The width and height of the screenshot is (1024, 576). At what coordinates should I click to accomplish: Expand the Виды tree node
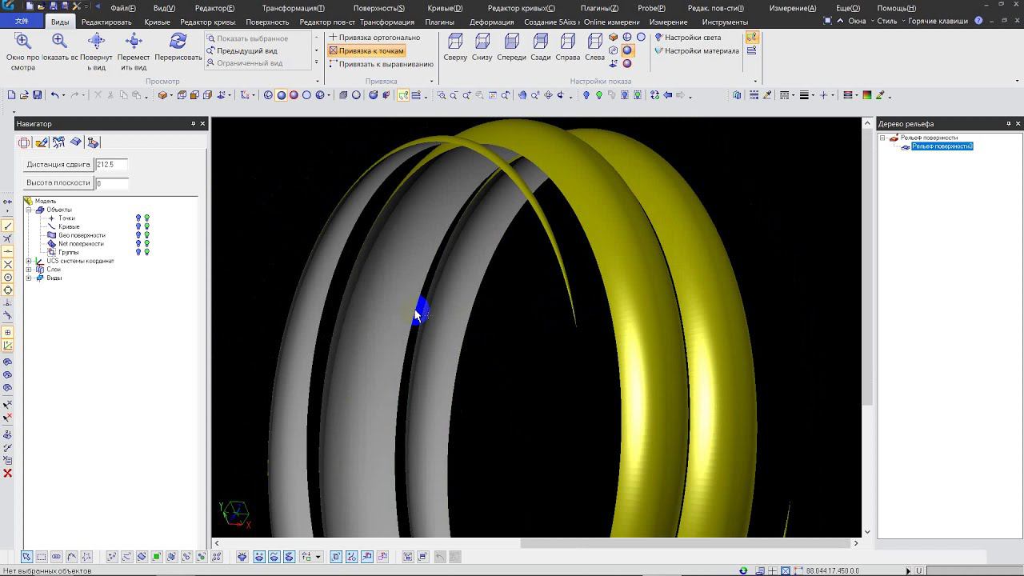click(29, 278)
